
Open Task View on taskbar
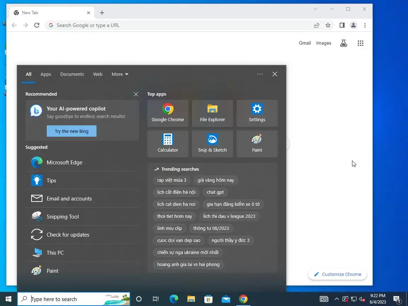(155, 299)
